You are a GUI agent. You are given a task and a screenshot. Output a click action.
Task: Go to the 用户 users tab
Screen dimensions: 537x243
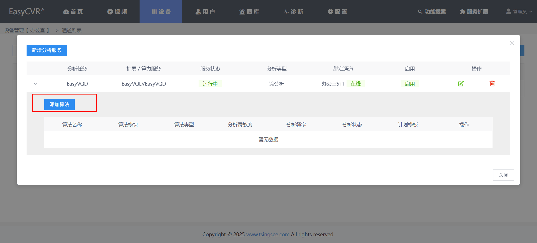205,11
